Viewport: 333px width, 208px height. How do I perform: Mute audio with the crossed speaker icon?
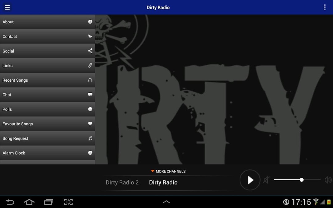pos(266,180)
